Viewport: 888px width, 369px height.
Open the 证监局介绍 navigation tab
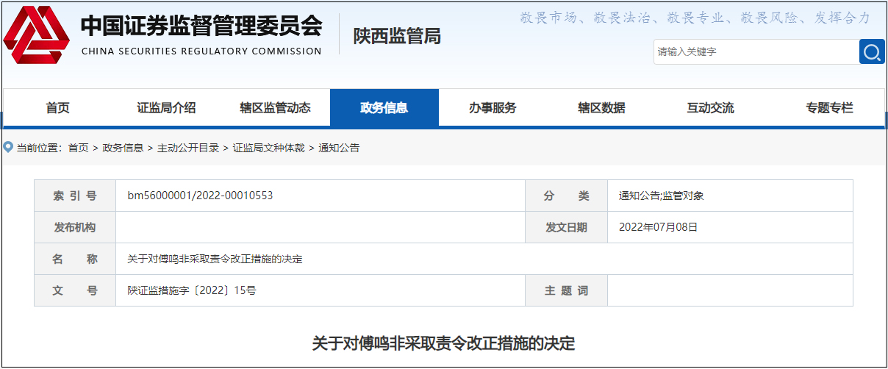pyautogui.click(x=167, y=108)
